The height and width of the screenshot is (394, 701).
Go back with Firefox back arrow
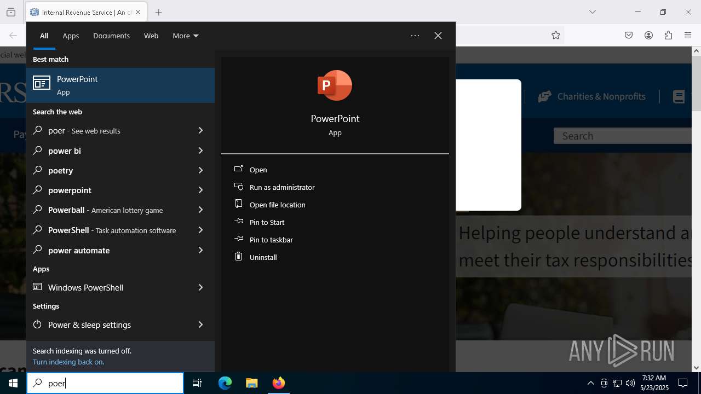[13, 35]
